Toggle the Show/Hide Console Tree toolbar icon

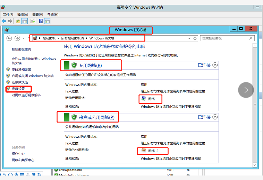[25, 21]
